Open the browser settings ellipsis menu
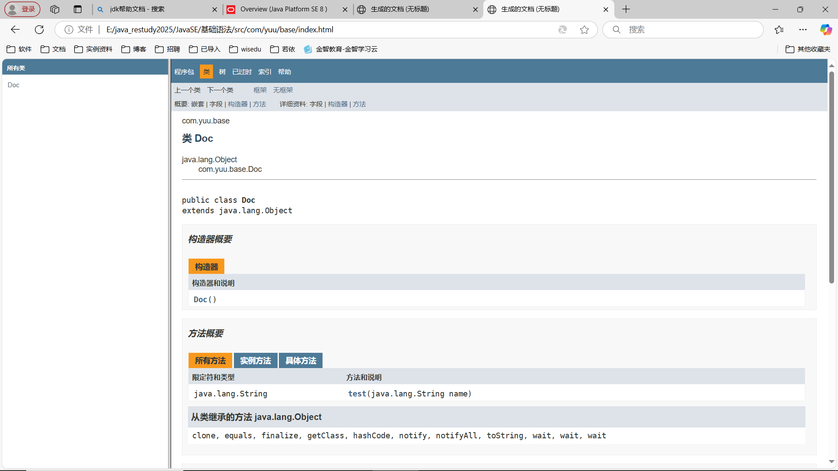Viewport: 838px width, 471px height. (x=803, y=30)
